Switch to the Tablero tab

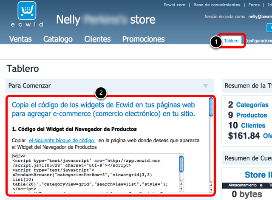tap(231, 41)
